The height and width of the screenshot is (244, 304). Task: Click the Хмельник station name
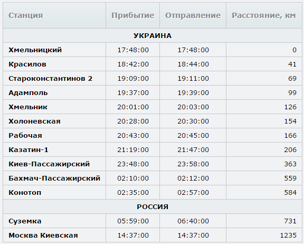[x=28, y=107]
